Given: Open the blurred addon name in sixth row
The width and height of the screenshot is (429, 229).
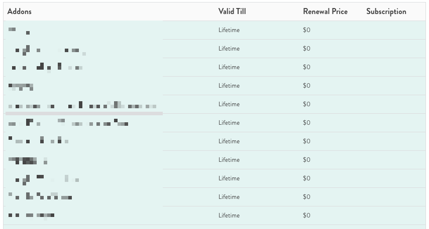Looking at the screenshot, I should pos(68,122).
